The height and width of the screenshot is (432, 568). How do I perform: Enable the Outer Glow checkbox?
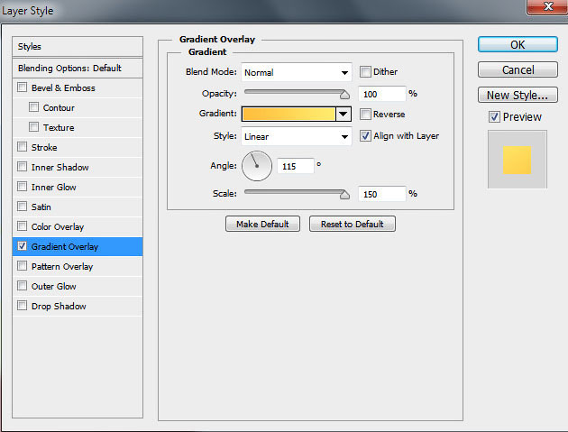(x=23, y=286)
